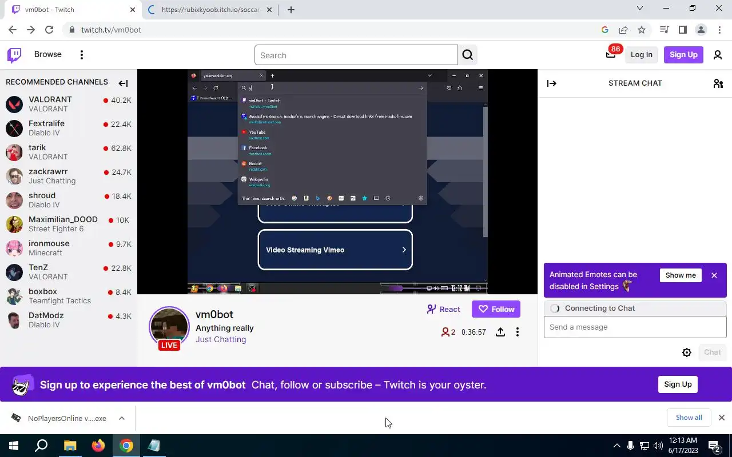Dismiss the Animated Emotes notice
Screen dimensions: 732x457
tap(714, 275)
